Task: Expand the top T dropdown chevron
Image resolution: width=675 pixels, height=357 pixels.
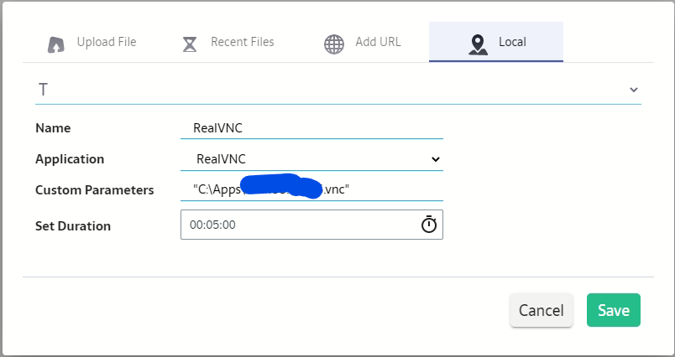Action: point(633,90)
